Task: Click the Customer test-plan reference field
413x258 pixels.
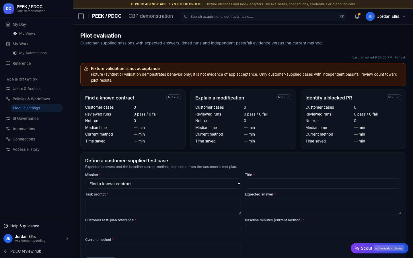Action: pos(163,229)
